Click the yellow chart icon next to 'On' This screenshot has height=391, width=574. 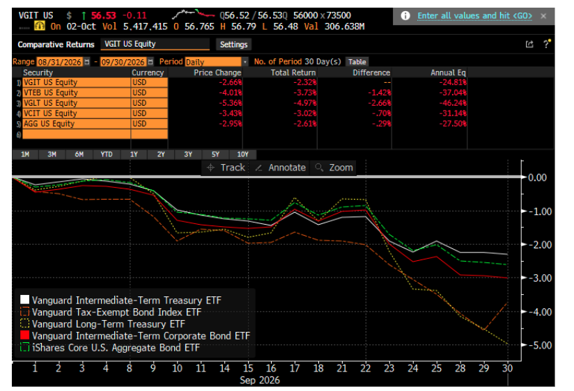point(40,26)
